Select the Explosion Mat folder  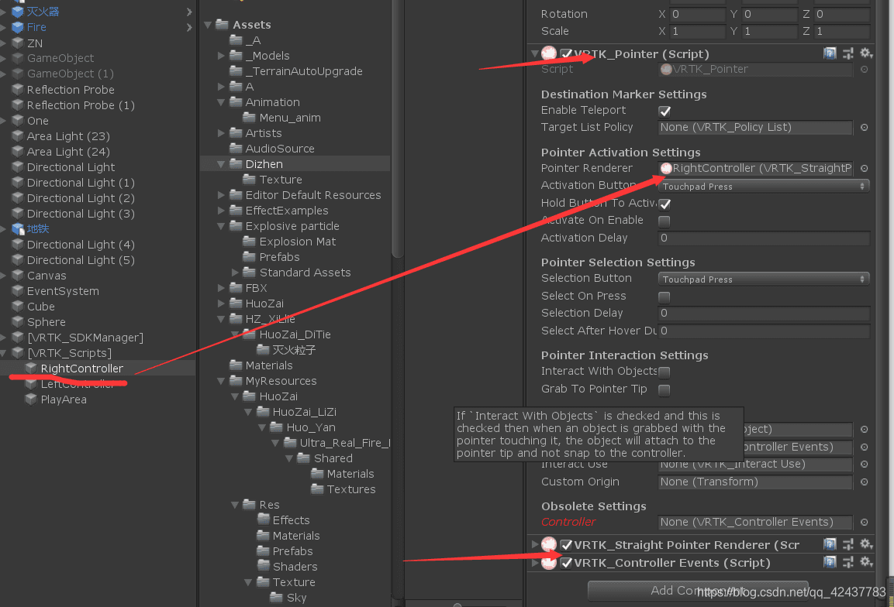297,242
